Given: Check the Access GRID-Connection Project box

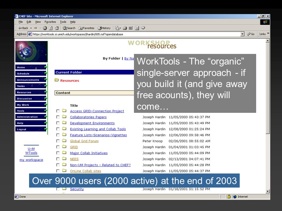Looking at the screenshot, I should (58, 111).
